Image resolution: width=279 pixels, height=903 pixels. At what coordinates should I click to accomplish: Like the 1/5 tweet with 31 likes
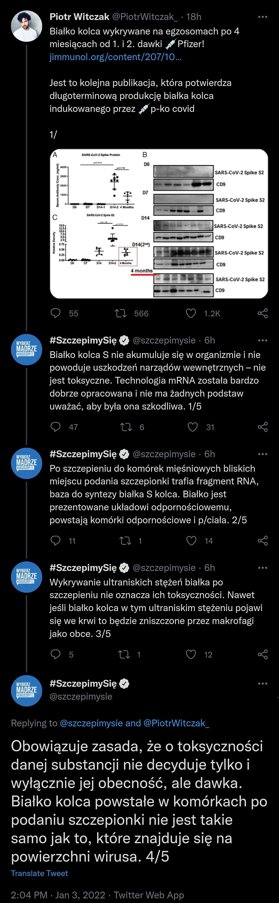coord(193,427)
